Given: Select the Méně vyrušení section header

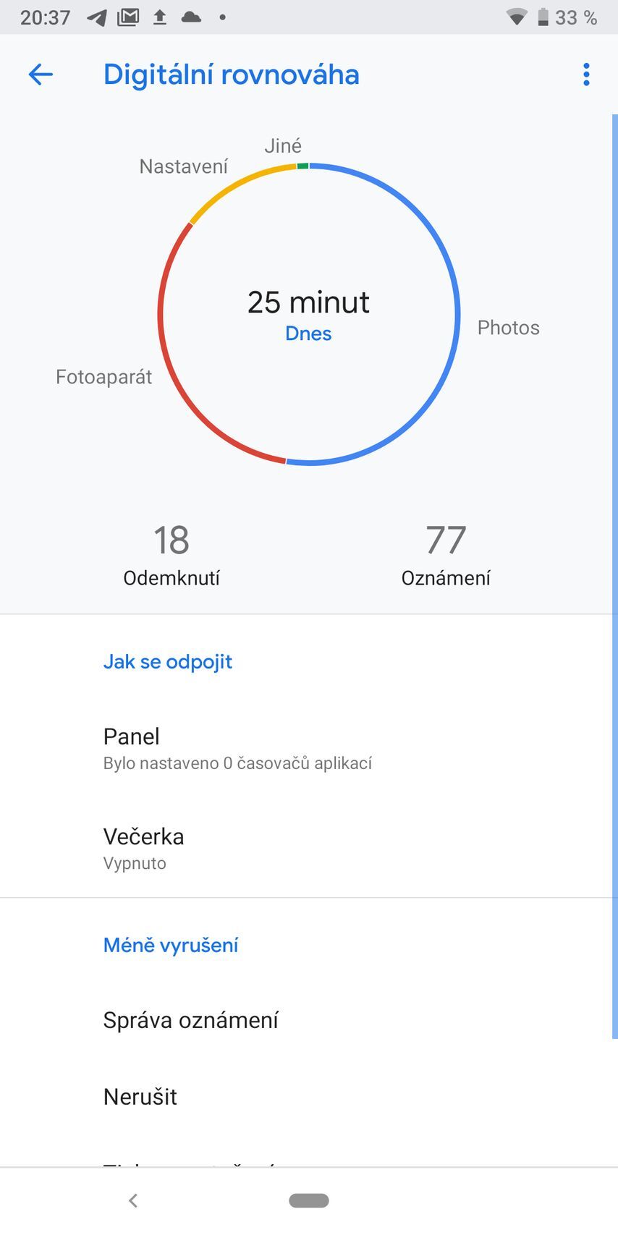Looking at the screenshot, I should [x=171, y=945].
